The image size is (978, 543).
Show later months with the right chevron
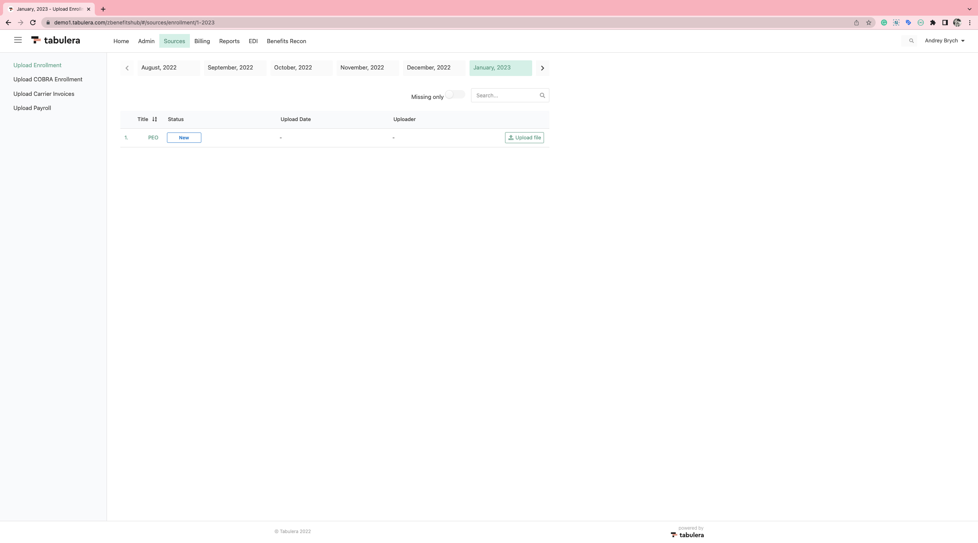point(542,68)
